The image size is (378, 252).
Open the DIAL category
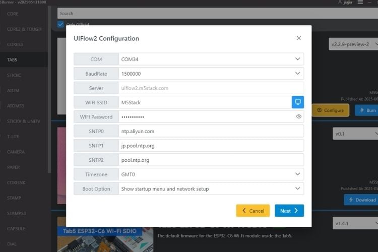pos(12,244)
